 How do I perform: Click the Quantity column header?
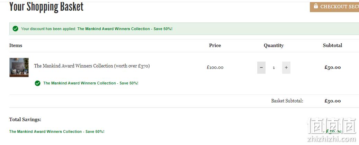(274, 46)
